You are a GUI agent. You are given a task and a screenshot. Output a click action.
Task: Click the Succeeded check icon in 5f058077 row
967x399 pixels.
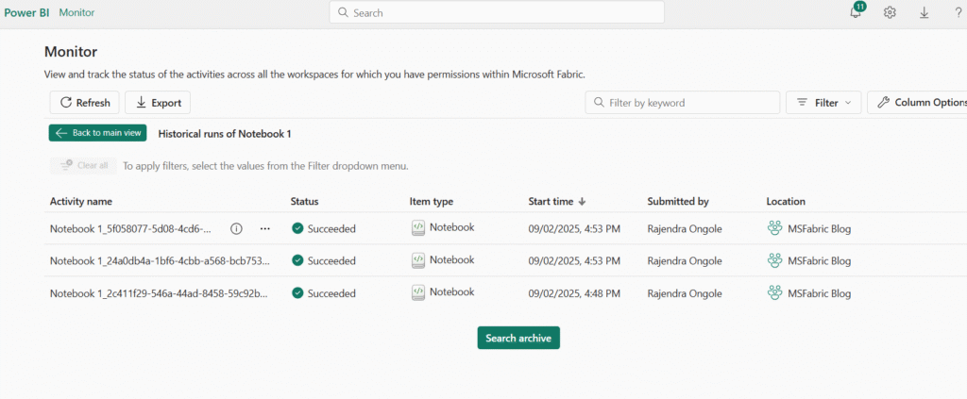[x=297, y=228]
